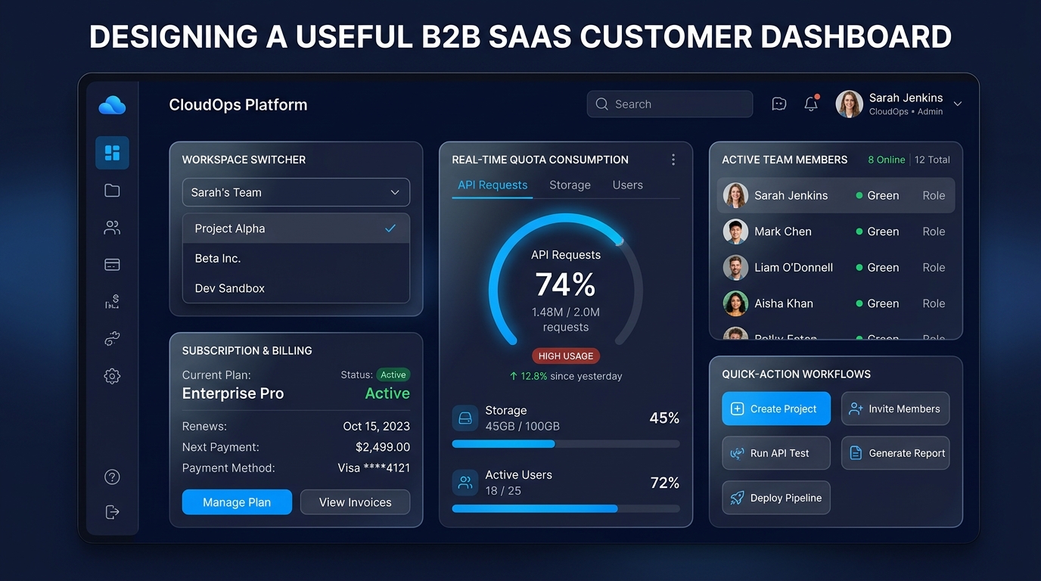Click the Create Project button
This screenshot has height=581, width=1041.
(x=776, y=409)
